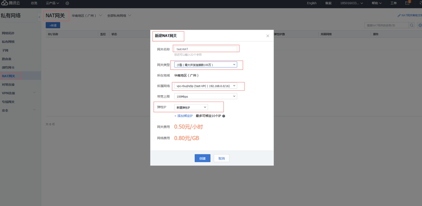
Task: Collapse the sidebar using the arrow icon
Action: coord(40,17)
